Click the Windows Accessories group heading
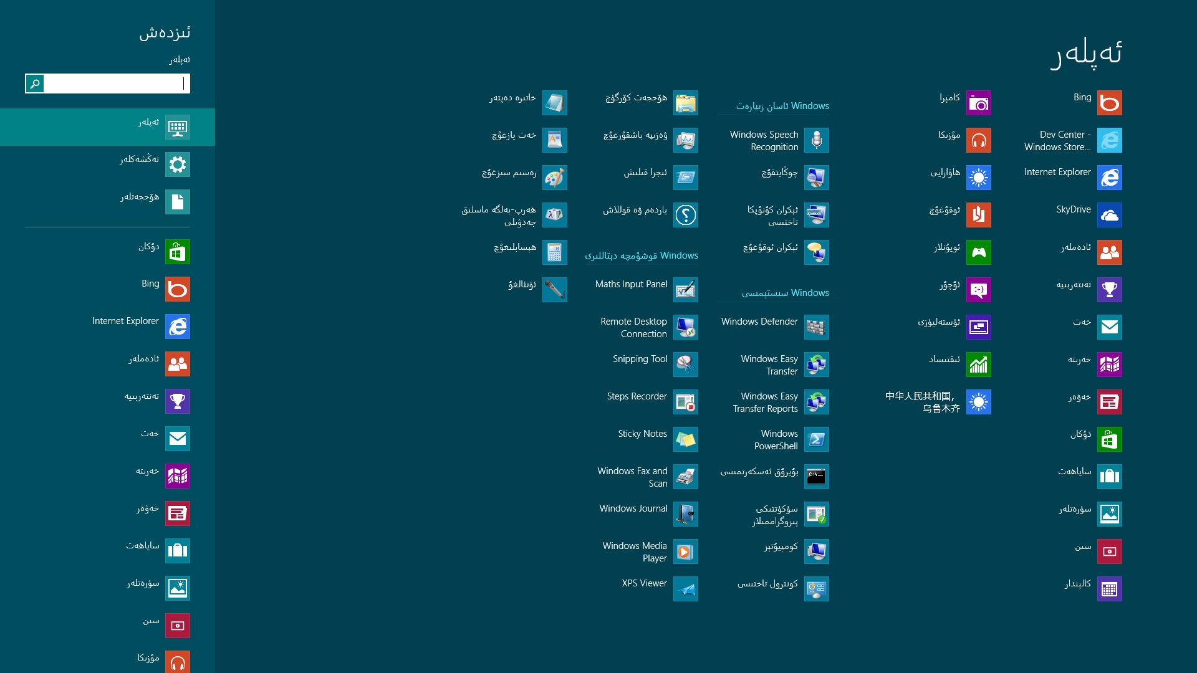The height and width of the screenshot is (673, 1197). [x=642, y=255]
